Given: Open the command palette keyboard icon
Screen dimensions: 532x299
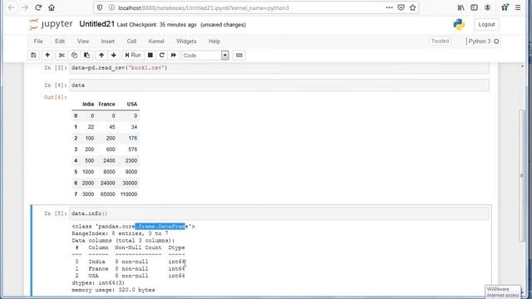Looking at the screenshot, I should 239,56.
